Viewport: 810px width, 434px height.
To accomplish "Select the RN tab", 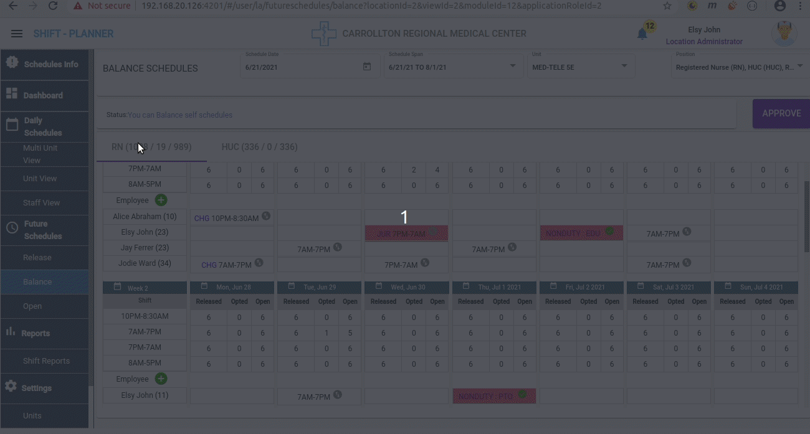I will point(151,147).
